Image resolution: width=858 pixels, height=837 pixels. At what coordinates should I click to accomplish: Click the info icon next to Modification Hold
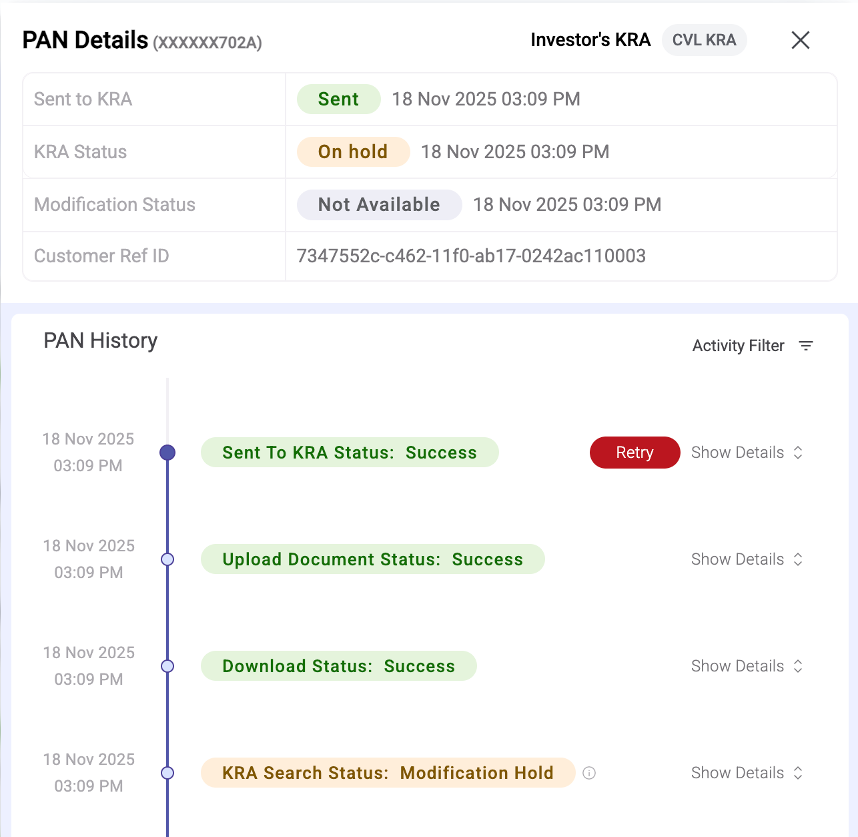click(588, 773)
